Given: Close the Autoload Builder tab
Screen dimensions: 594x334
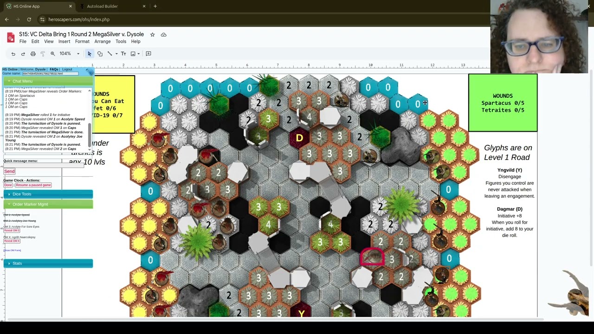Looking at the screenshot, I should [144, 6].
